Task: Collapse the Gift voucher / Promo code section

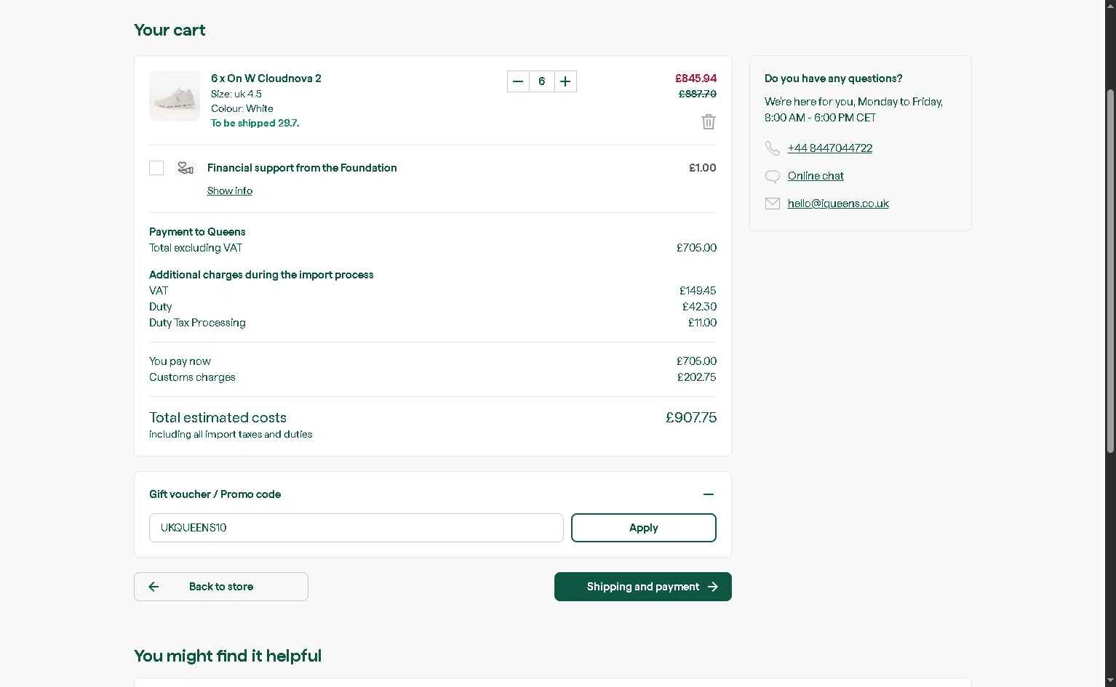Action: [x=709, y=494]
